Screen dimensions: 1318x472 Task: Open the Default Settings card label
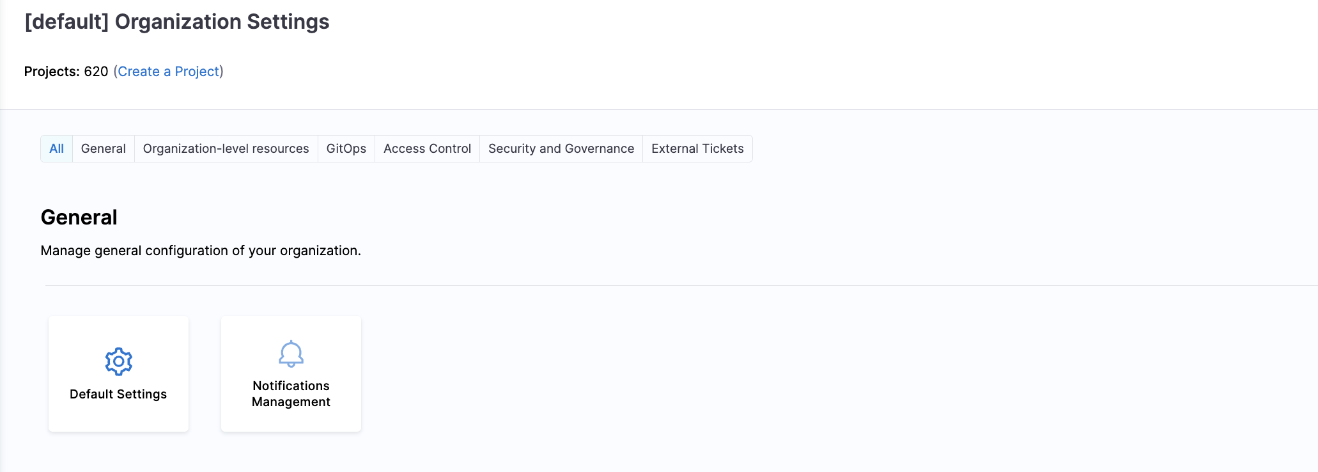pos(118,394)
